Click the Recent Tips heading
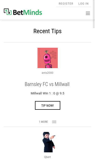 [48, 31]
